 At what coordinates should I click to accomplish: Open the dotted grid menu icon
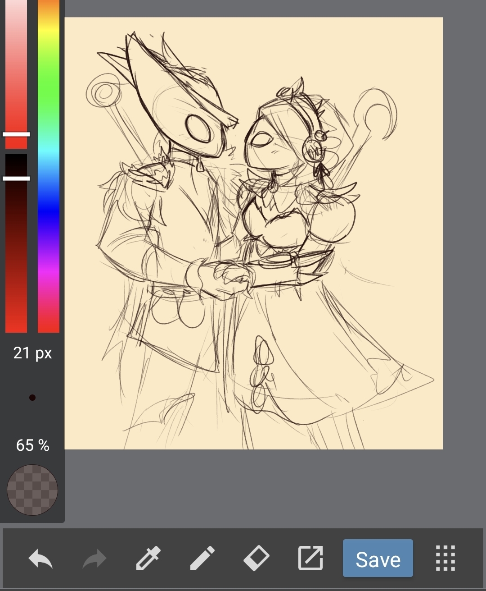coord(445,558)
